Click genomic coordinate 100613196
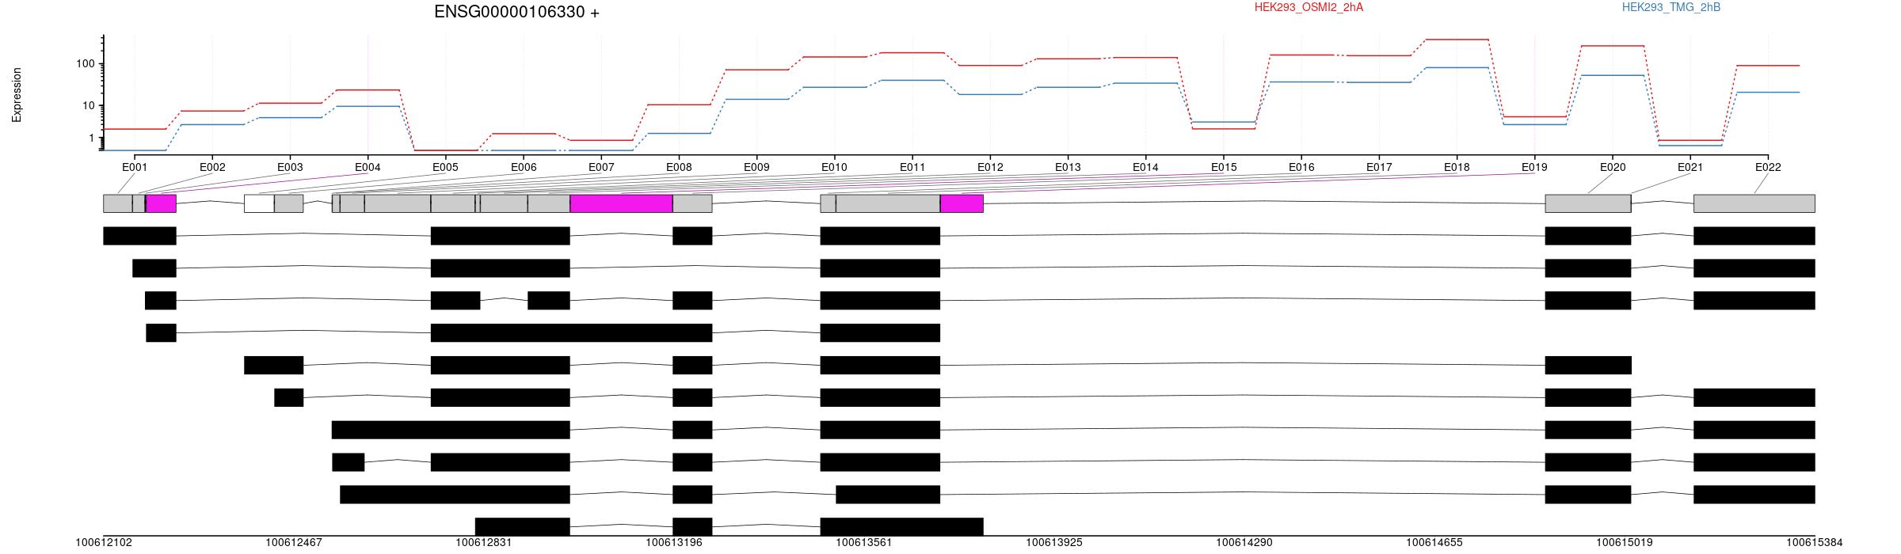The height and width of the screenshot is (554, 1901). (674, 543)
